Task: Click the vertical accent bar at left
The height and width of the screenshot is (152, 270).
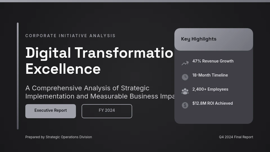Action: (18, 76)
